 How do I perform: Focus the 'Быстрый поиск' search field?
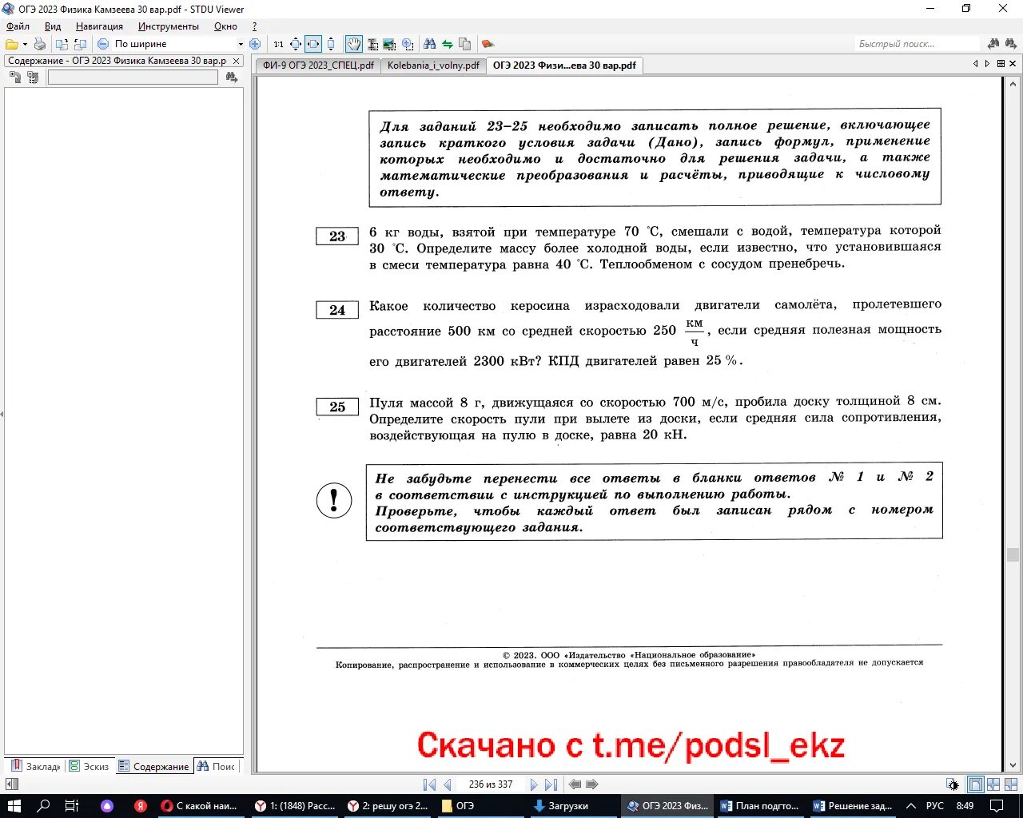(917, 44)
